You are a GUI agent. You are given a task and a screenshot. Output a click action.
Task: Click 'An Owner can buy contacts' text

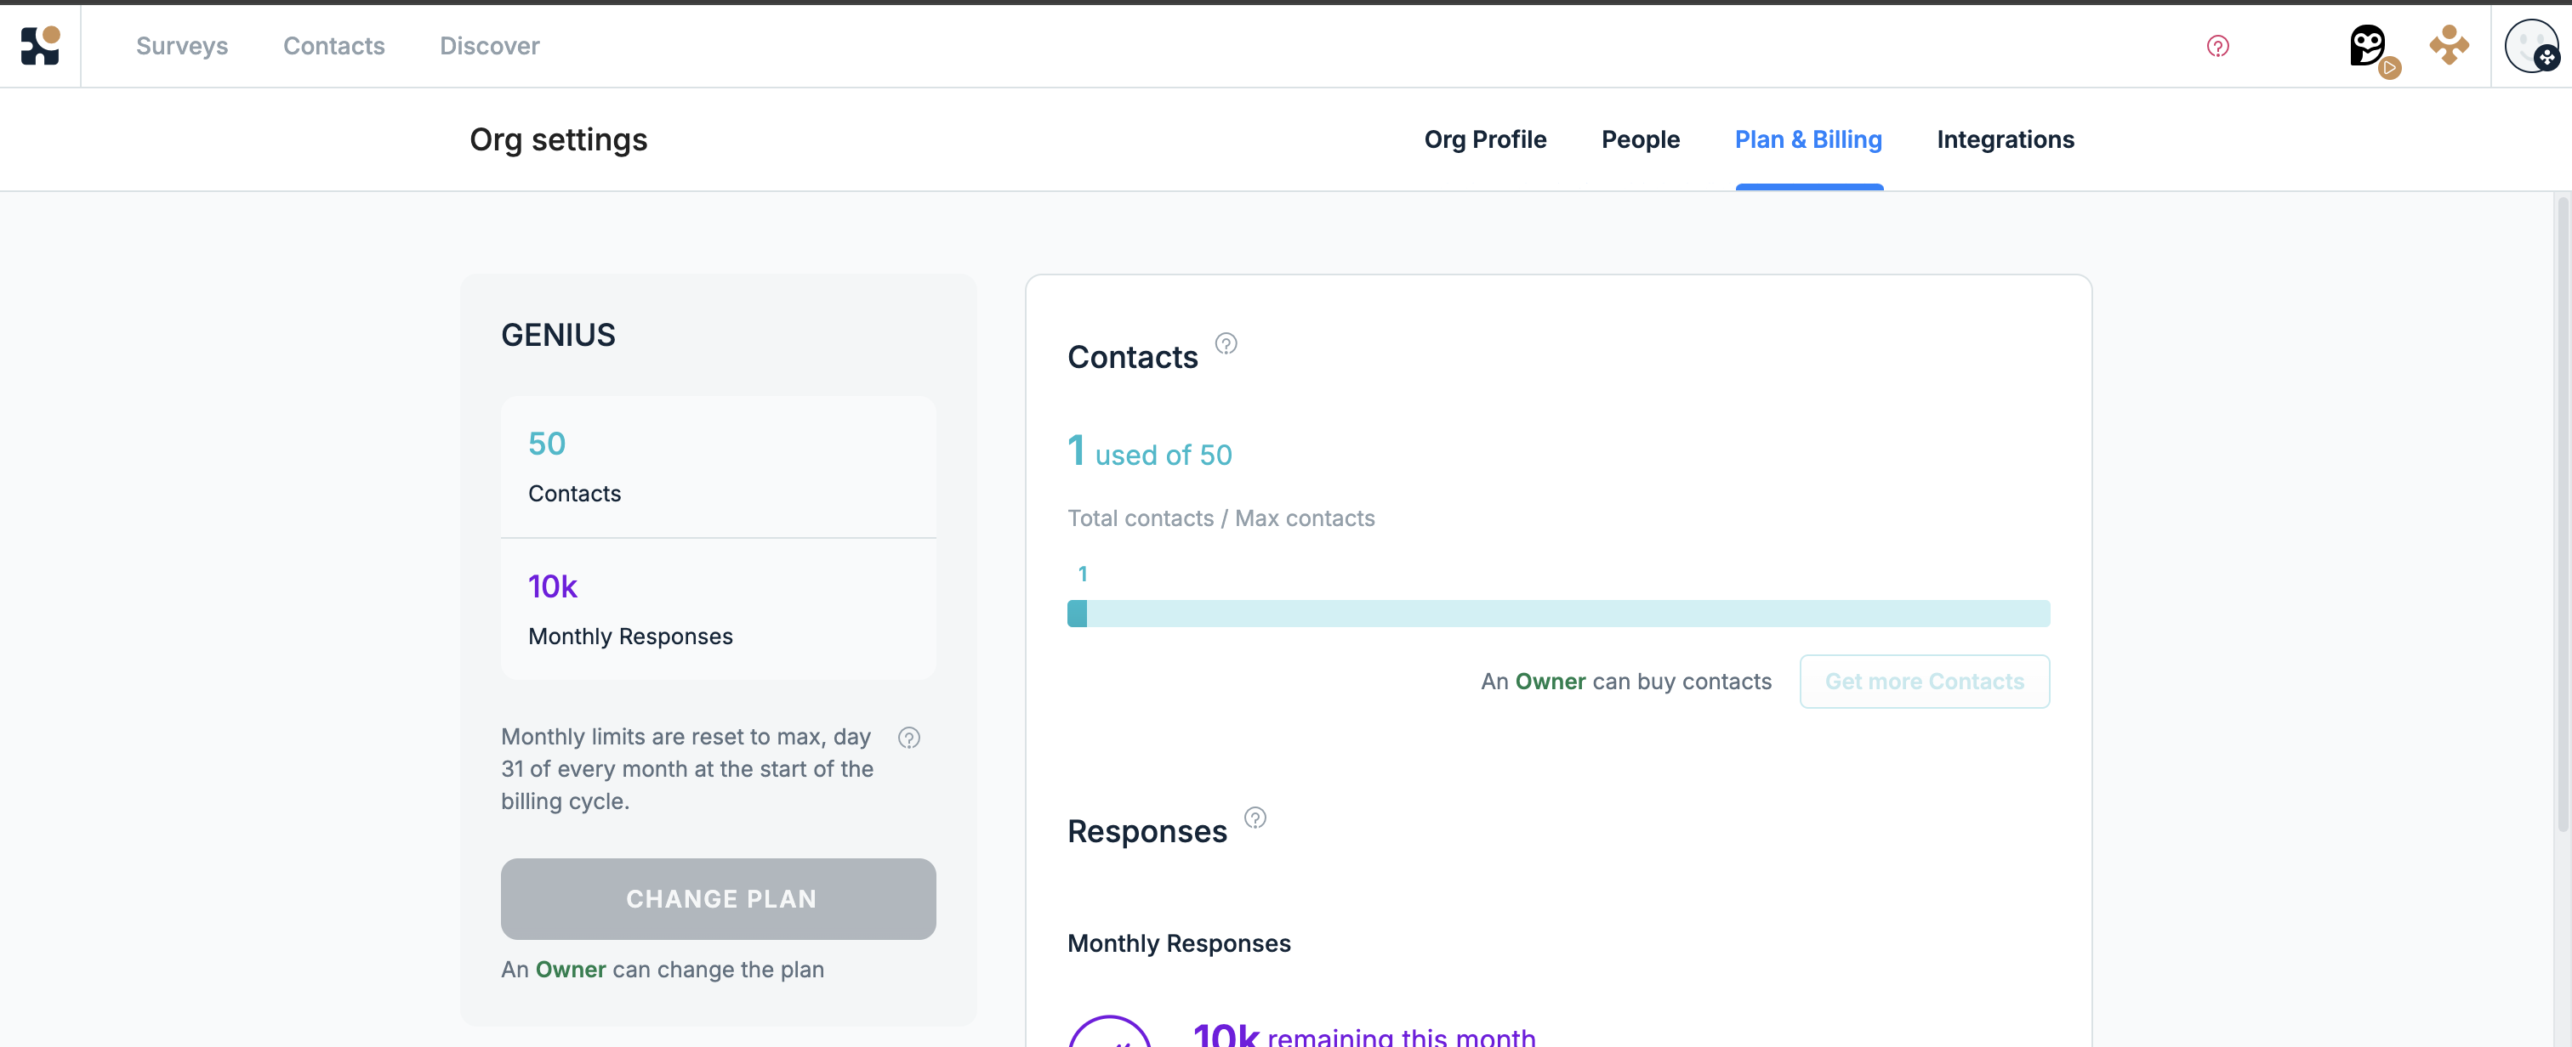click(x=1625, y=682)
